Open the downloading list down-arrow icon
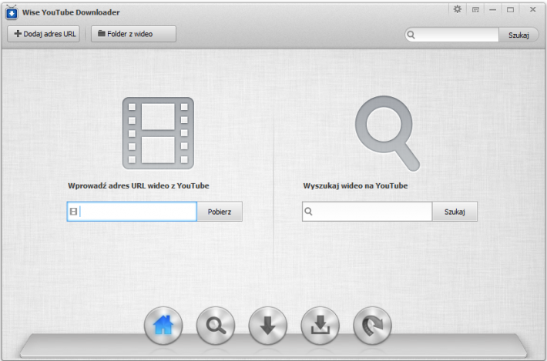This screenshot has height=361, width=547. (x=268, y=326)
